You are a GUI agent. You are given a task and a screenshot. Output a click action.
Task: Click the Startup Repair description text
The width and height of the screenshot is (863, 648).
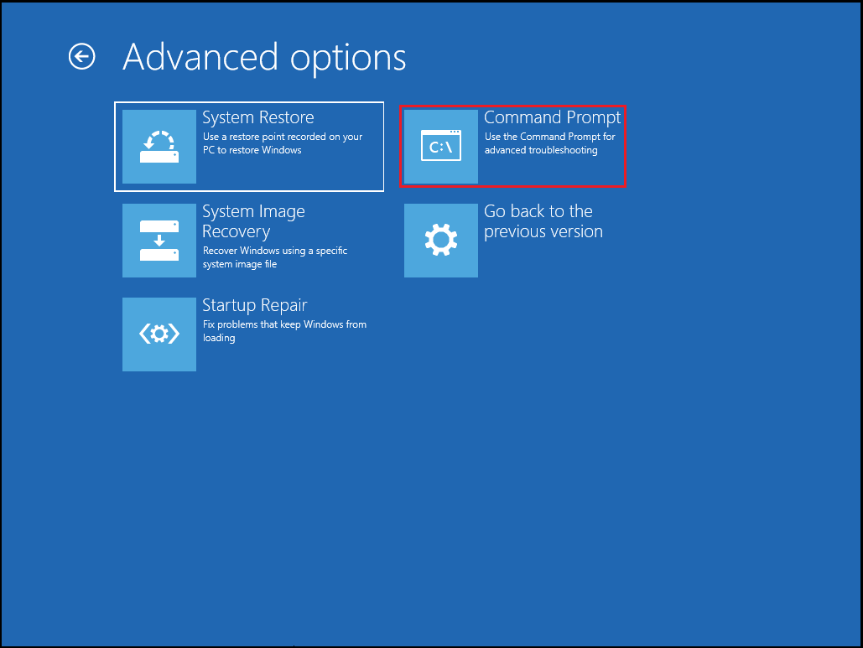(284, 331)
